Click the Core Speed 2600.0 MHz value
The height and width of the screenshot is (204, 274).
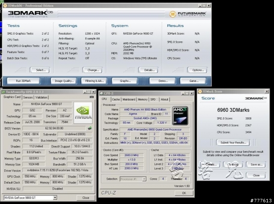pyautogui.click(x=131, y=155)
